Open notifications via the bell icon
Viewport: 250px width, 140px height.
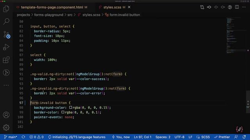click(244, 137)
